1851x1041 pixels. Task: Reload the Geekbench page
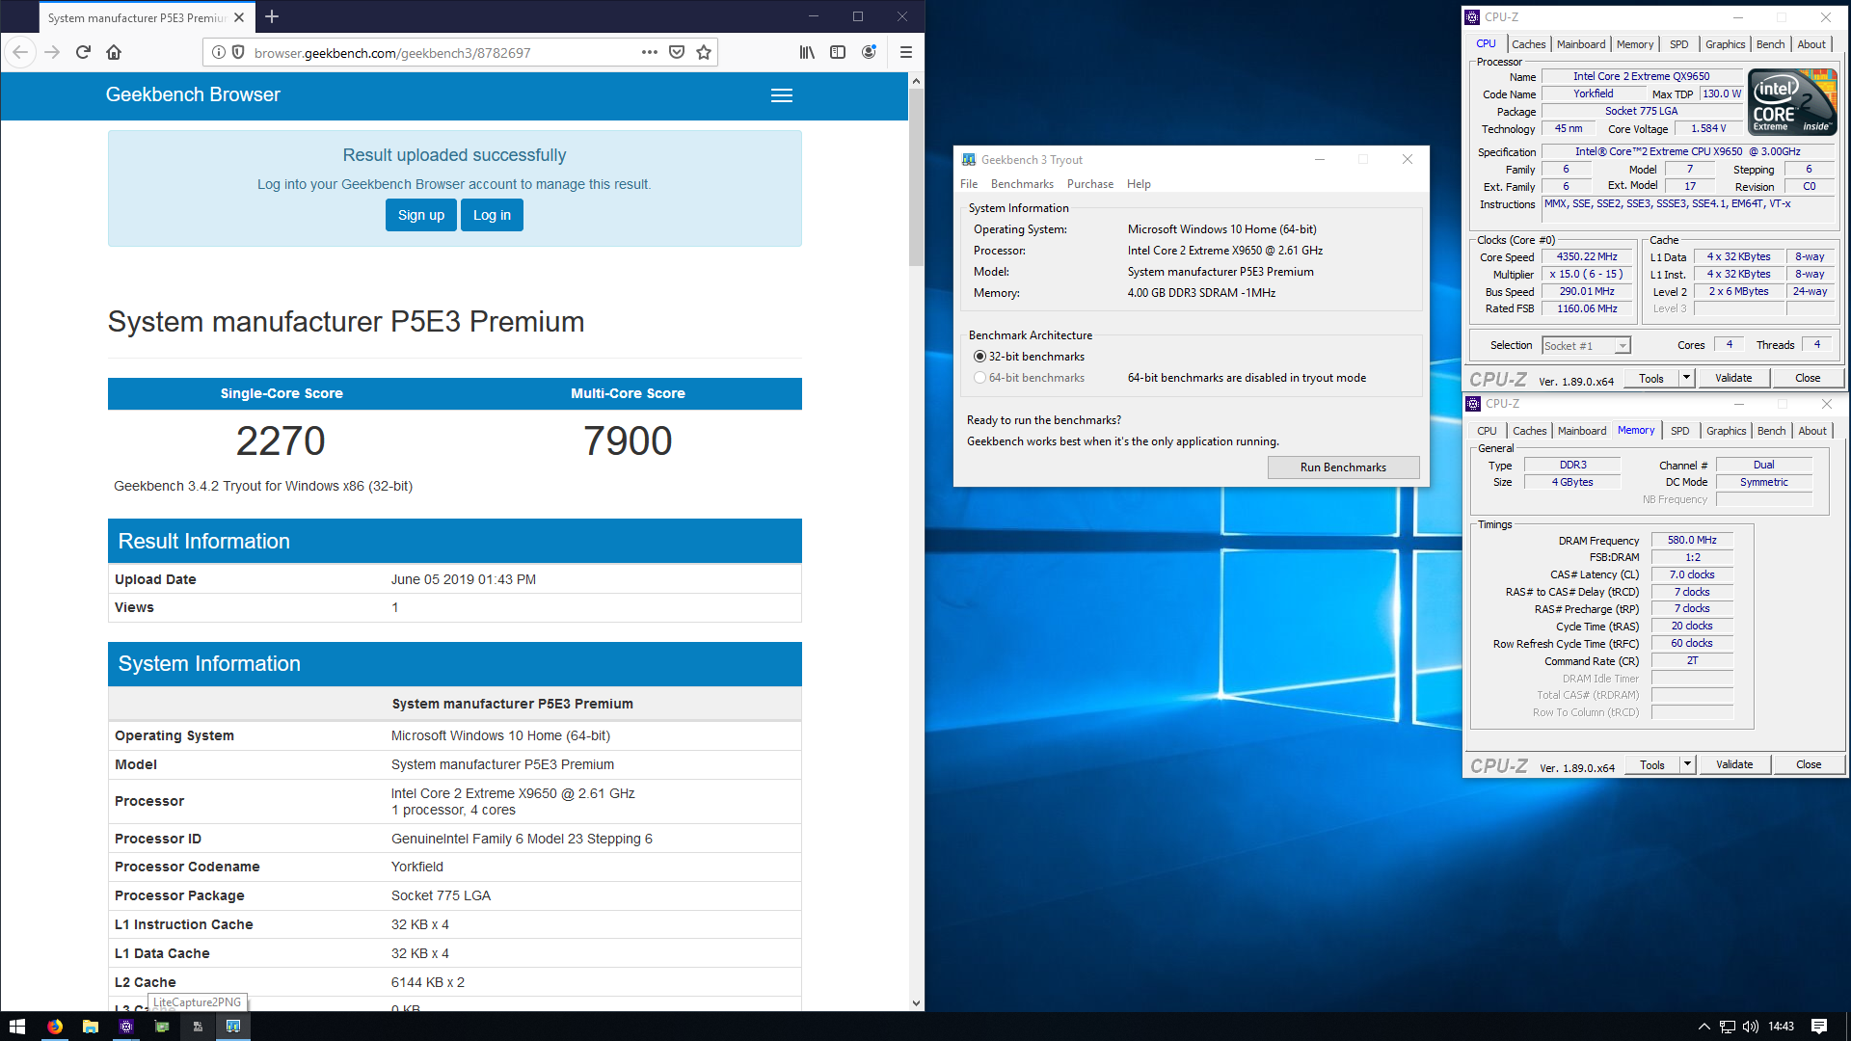point(83,52)
